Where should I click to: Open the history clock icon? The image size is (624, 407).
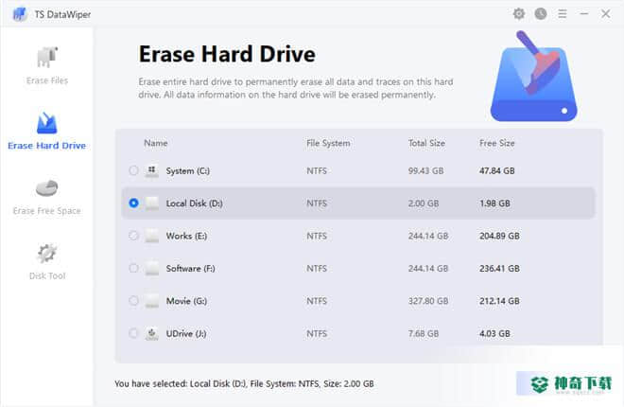541,14
